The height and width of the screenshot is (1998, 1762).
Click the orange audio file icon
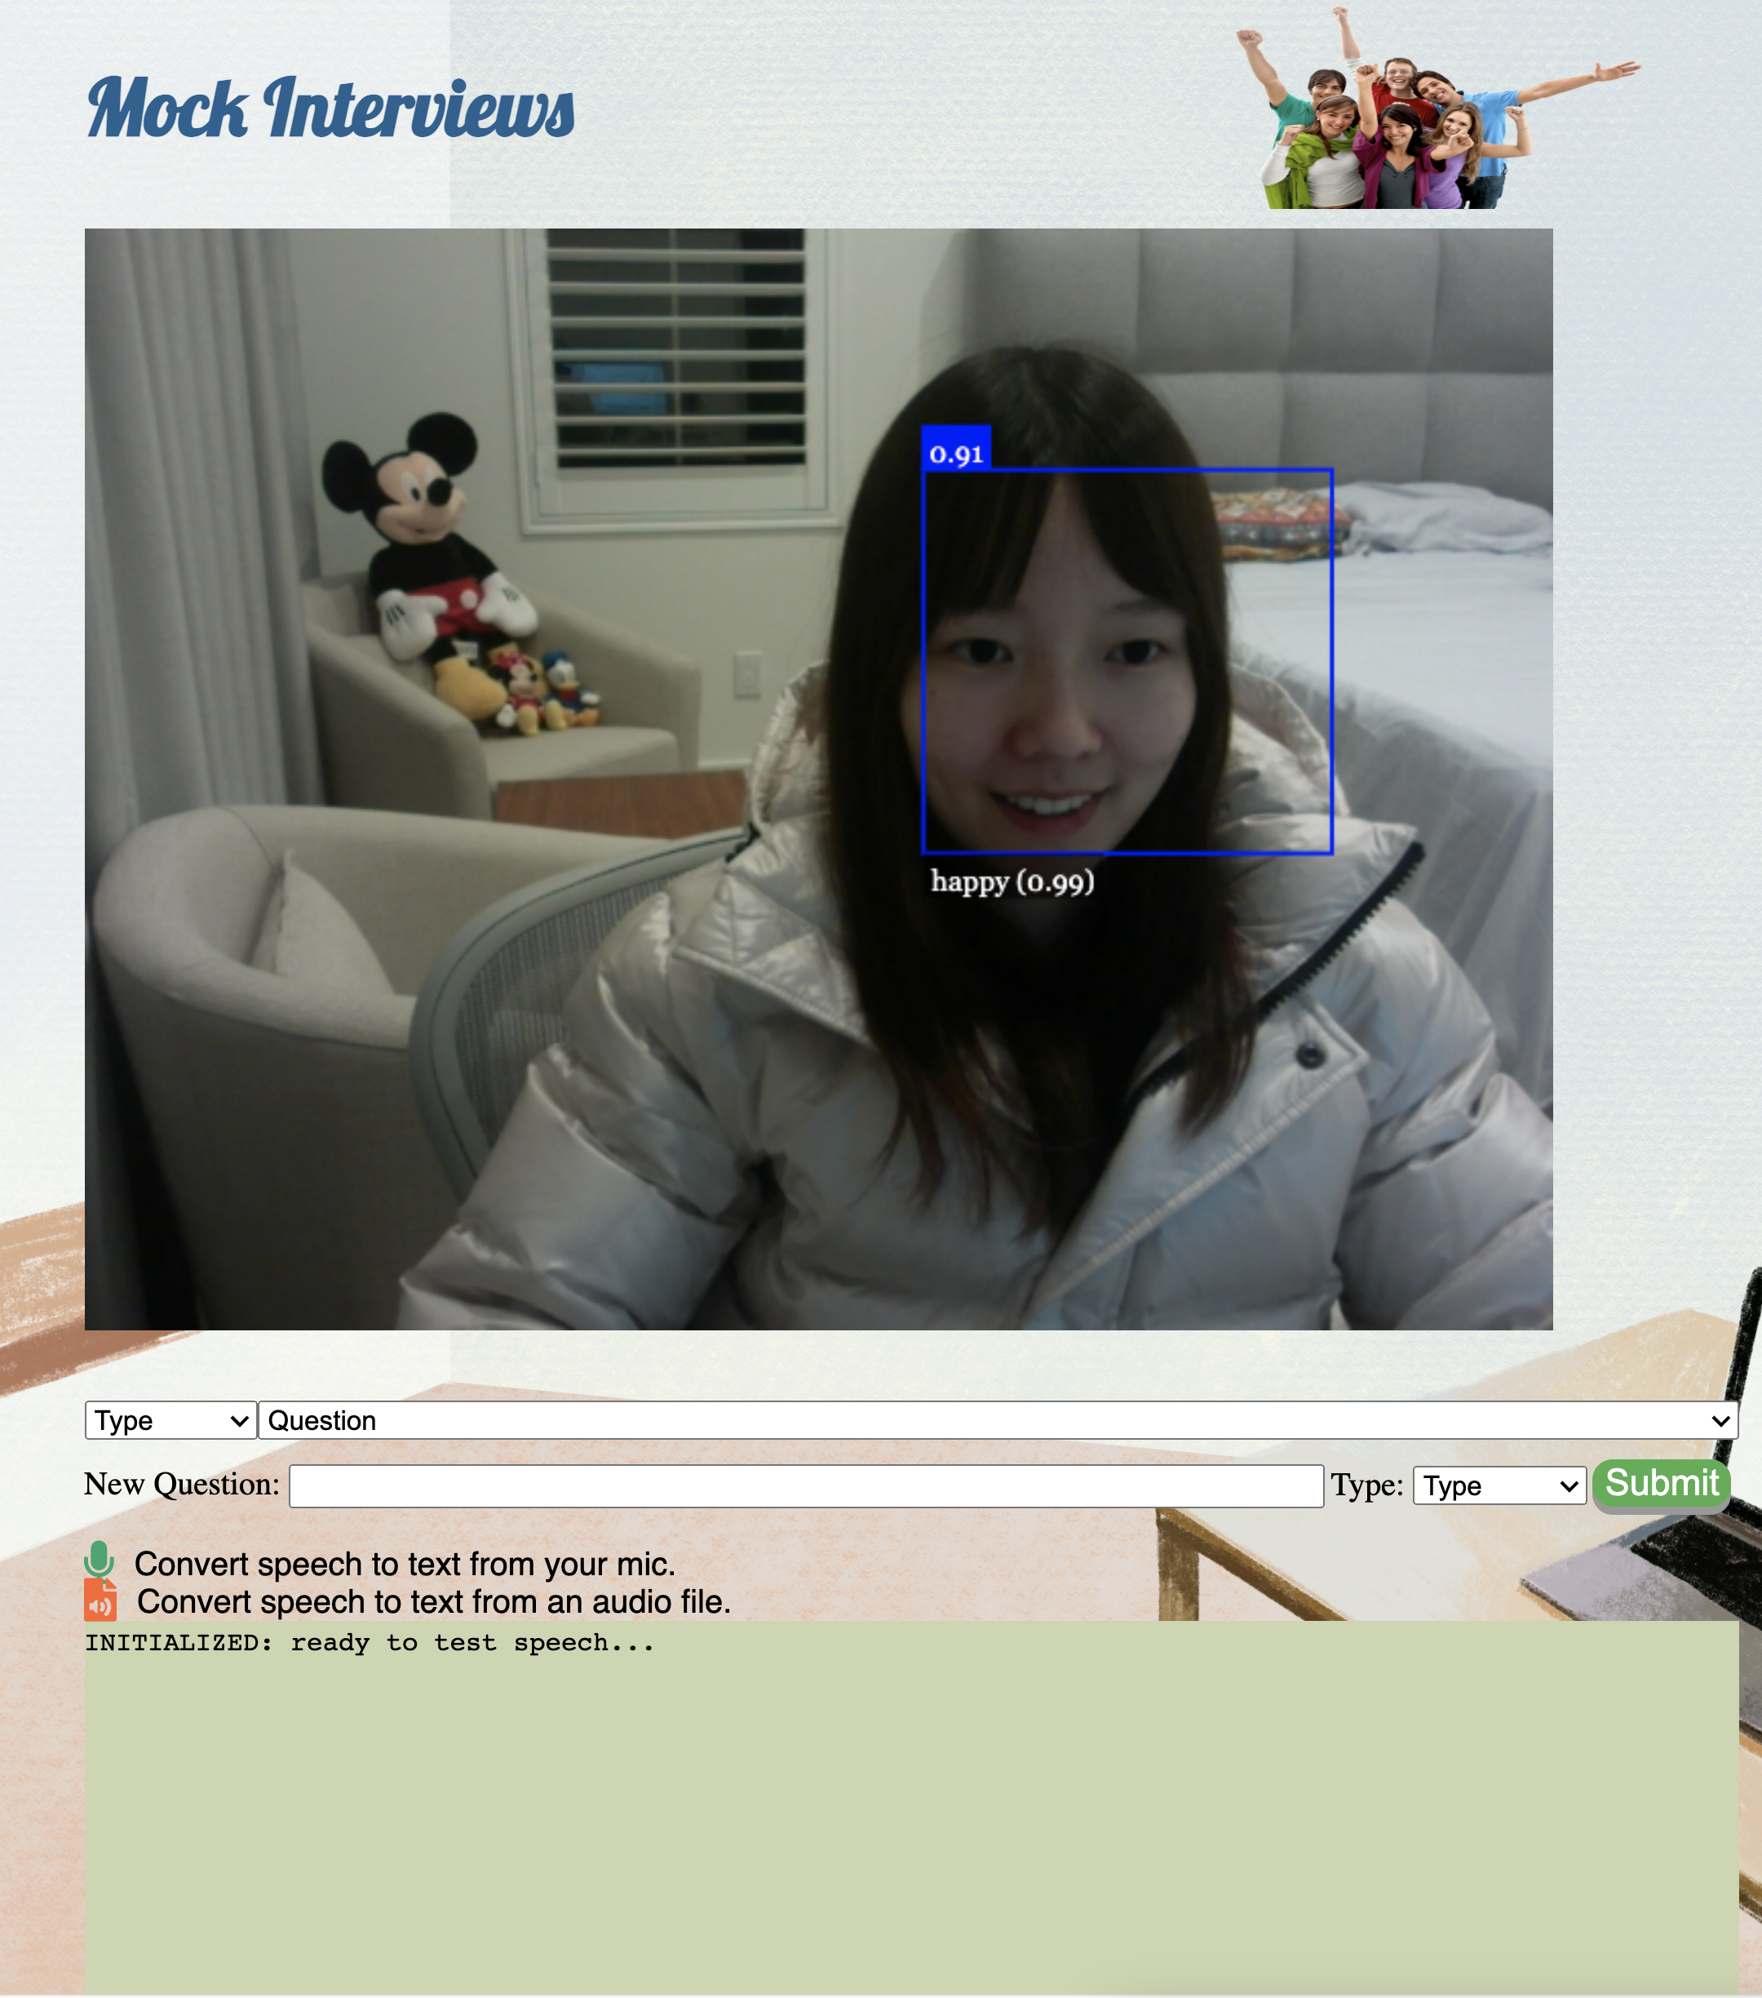(x=100, y=1601)
